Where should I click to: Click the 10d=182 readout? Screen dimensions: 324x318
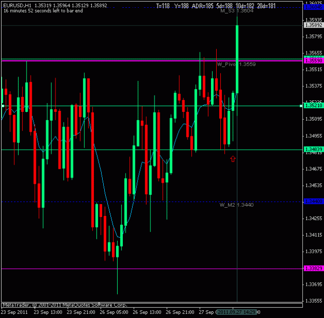pyautogui.click(x=245, y=6)
